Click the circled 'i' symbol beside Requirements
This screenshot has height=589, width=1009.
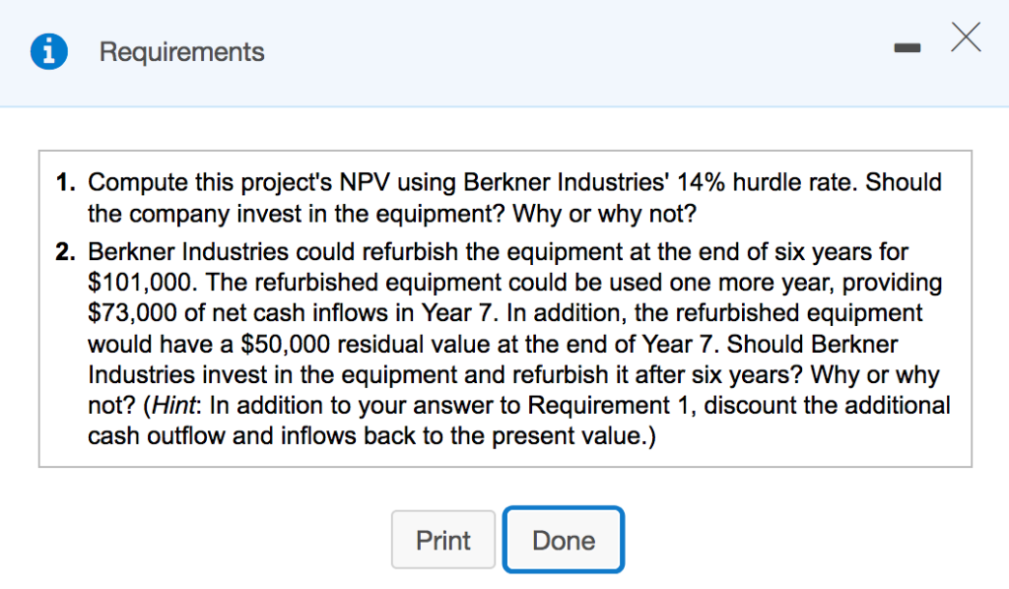(x=47, y=51)
